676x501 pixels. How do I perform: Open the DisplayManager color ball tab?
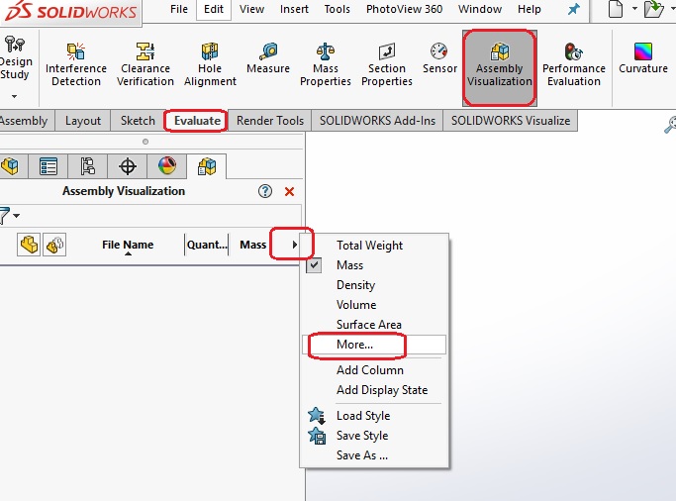point(166,165)
